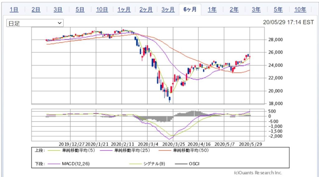Switch to the 1日 time range tab
This screenshot has height=177, width=319.
pyautogui.click(x=14, y=10)
